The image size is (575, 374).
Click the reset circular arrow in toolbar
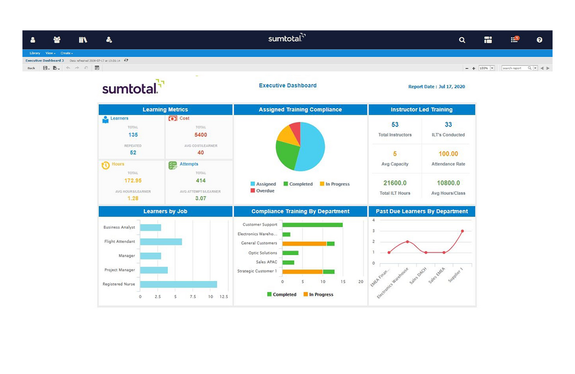pos(86,68)
